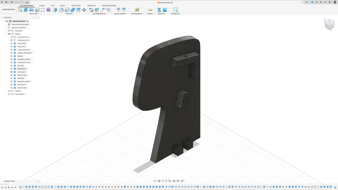
Task: Expand the Skizzen folder in browser
Action: tap(6, 91)
